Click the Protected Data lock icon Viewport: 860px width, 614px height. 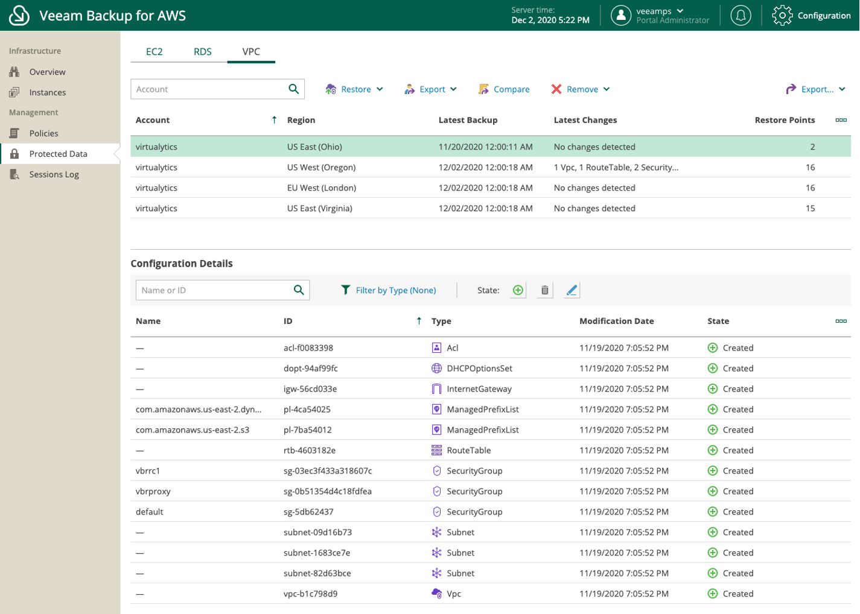click(14, 154)
